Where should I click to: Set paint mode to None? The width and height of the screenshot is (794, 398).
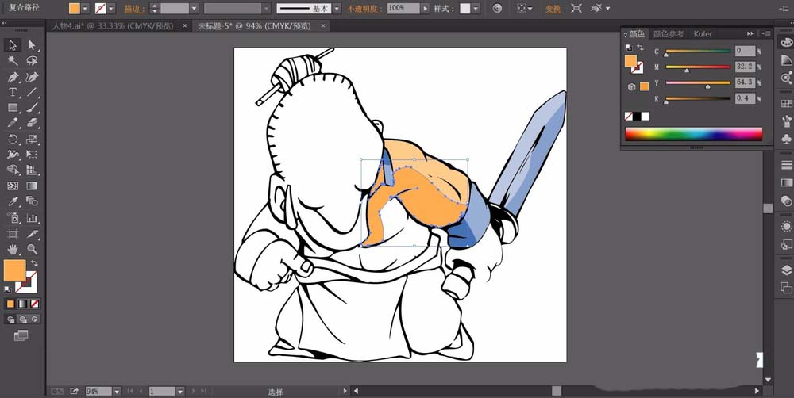(x=34, y=304)
